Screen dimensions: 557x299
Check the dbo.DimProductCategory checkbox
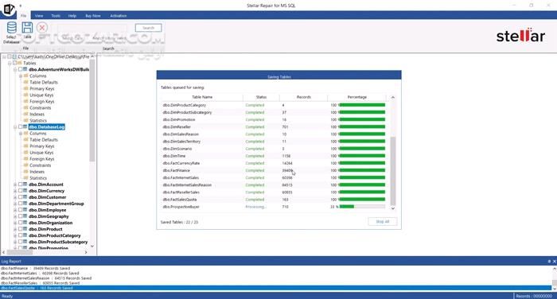pos(20,235)
